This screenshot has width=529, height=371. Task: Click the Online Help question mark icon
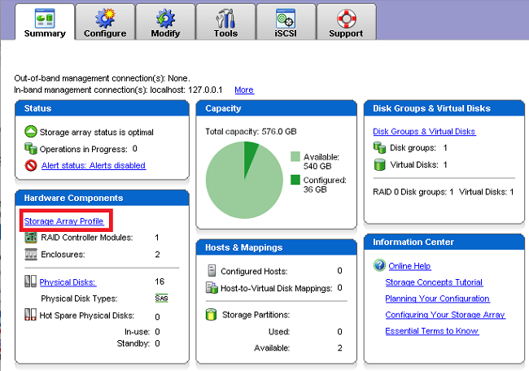pyautogui.click(x=378, y=266)
